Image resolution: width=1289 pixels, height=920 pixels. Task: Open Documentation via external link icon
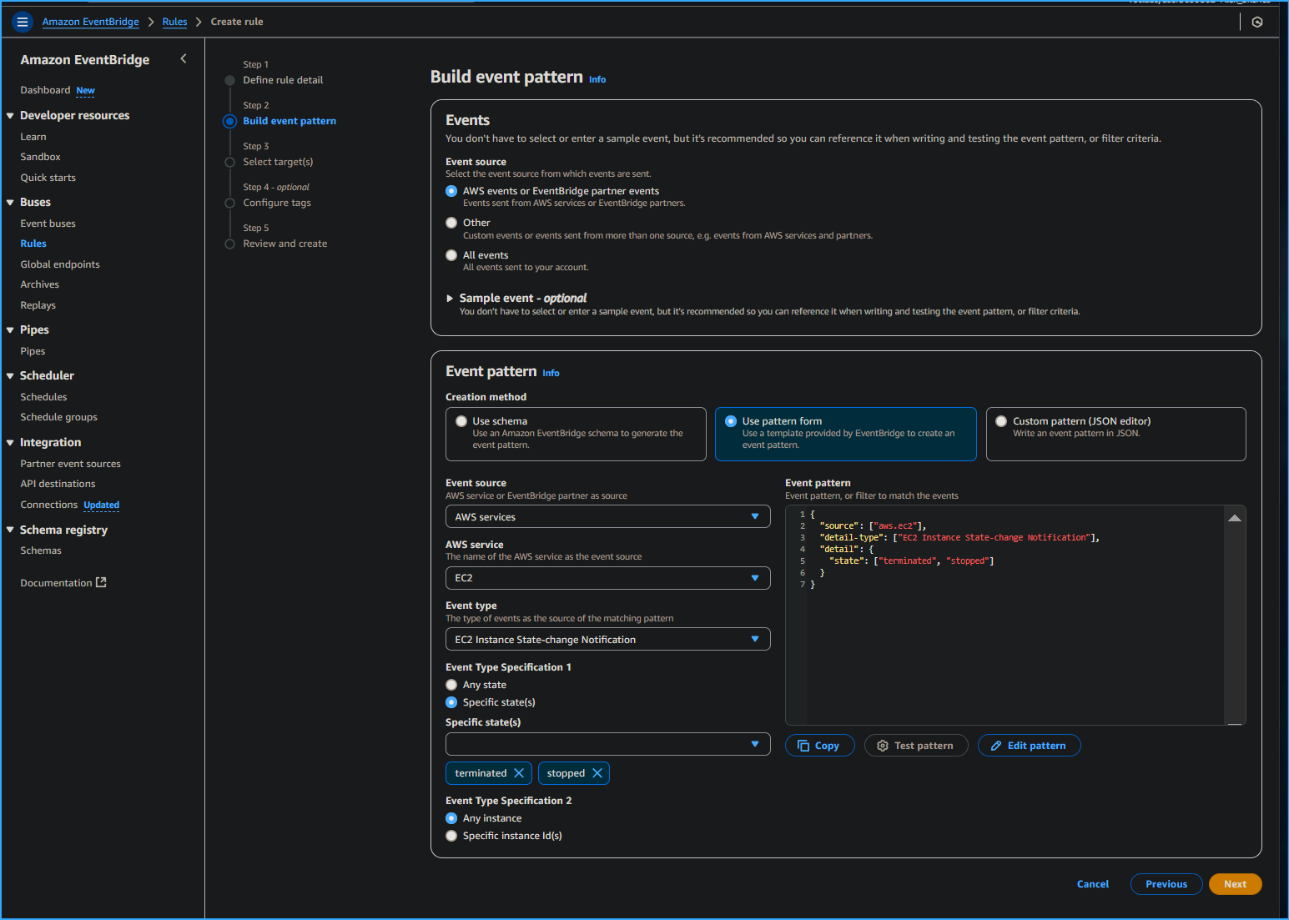click(102, 582)
